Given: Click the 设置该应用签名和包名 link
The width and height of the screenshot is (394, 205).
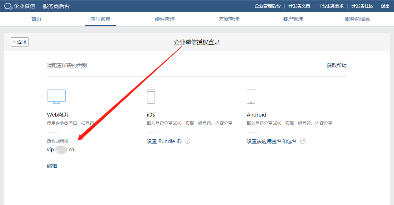Looking at the screenshot, I should click(x=272, y=141).
